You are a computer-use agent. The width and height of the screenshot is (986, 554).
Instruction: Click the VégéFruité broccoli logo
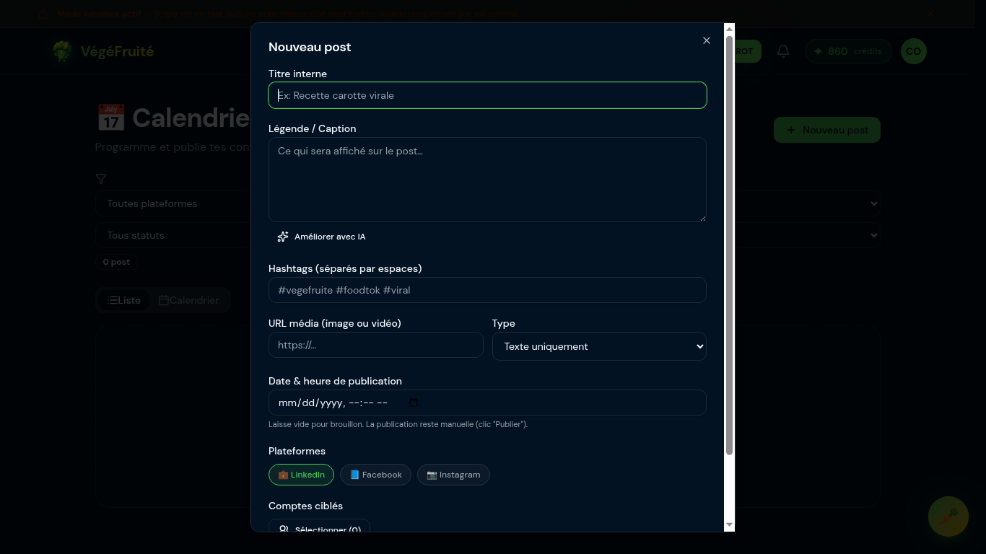tap(63, 51)
